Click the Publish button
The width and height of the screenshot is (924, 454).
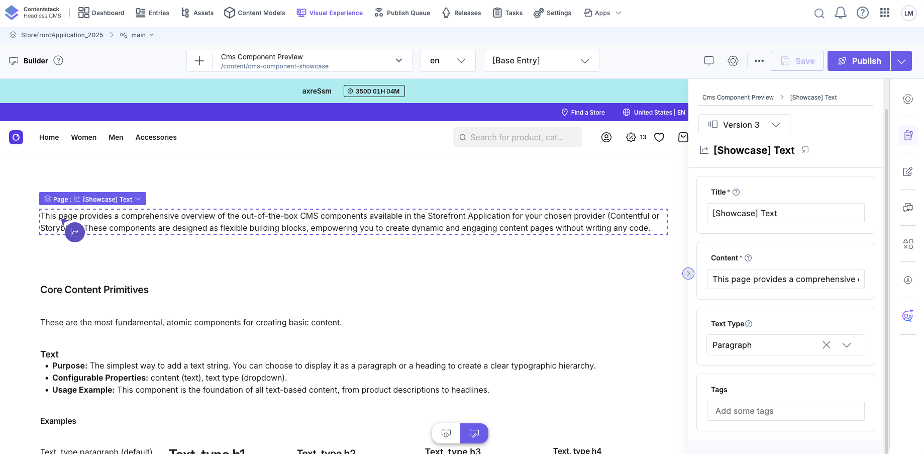click(858, 61)
